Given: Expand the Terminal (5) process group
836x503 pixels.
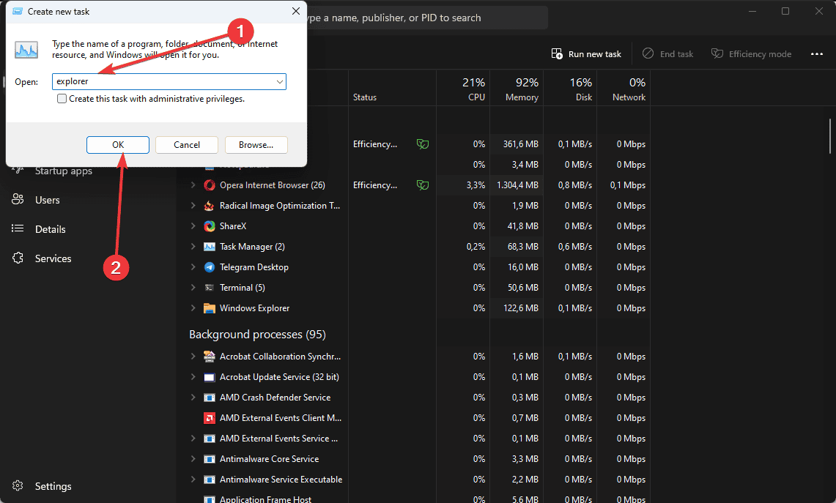Looking at the screenshot, I should pyautogui.click(x=193, y=288).
